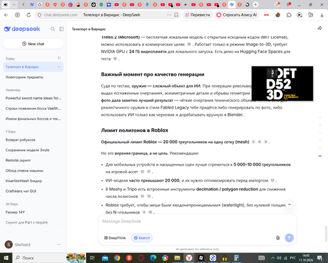328x263 pixels.
Task: Open citation 19 after коммерческих целях
Action: point(189,44)
